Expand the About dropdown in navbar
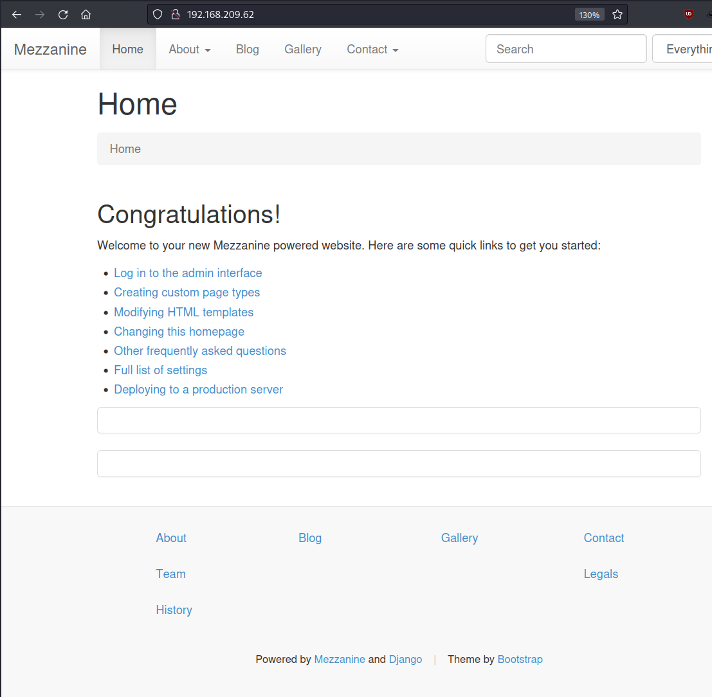 (190, 50)
